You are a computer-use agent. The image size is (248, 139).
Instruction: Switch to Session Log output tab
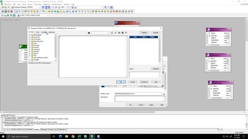[x=53, y=129]
